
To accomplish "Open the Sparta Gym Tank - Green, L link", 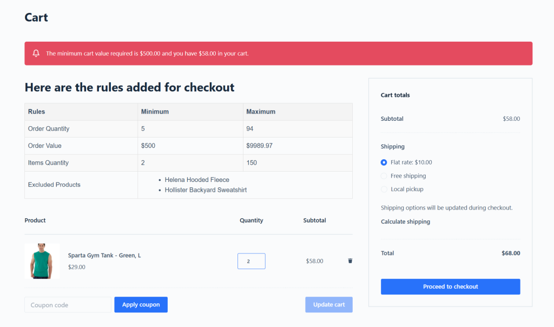I will 104,256.
